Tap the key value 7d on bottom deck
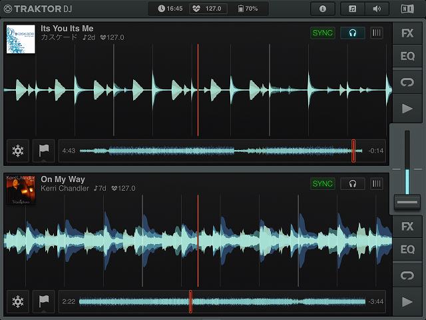Viewport: 426px width, 320px height. (x=100, y=188)
